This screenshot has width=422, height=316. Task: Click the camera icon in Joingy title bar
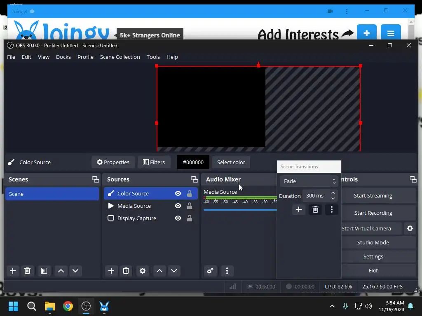pyautogui.click(x=330, y=11)
